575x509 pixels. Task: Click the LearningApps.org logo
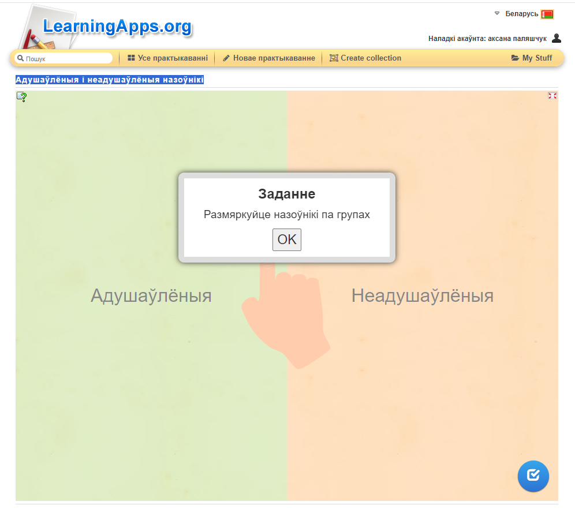[x=116, y=27]
